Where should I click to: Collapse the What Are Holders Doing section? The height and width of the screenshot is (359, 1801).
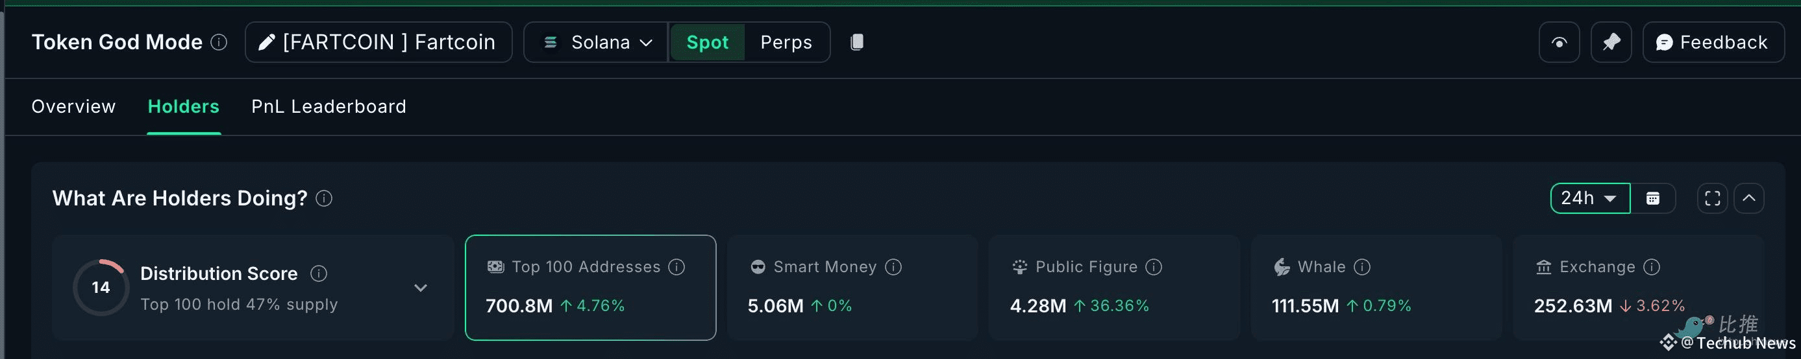click(1748, 198)
